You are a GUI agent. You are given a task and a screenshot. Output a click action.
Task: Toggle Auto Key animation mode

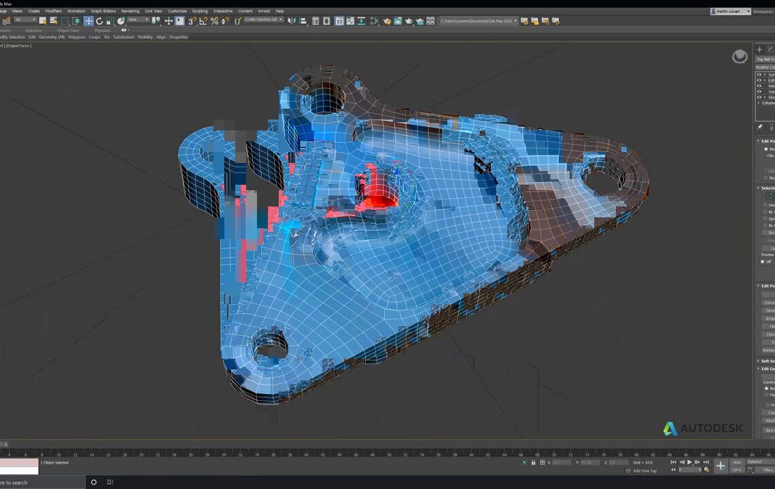(738, 463)
